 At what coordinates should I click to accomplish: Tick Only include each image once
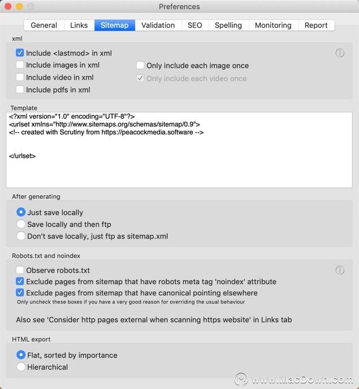pyautogui.click(x=140, y=65)
